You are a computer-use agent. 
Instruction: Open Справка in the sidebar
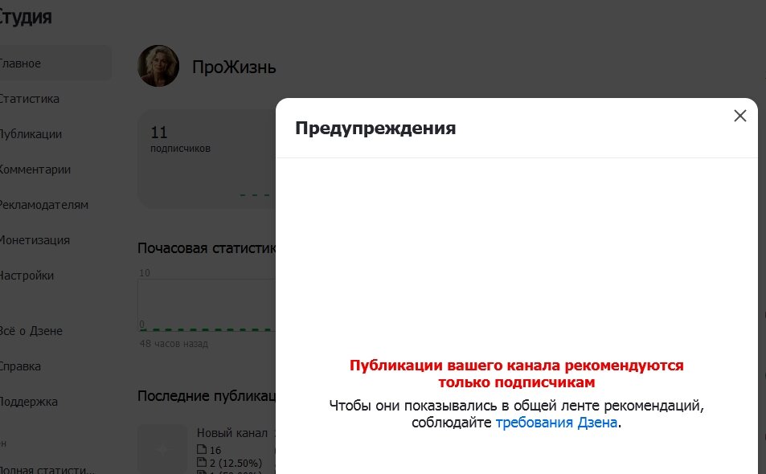coord(21,366)
